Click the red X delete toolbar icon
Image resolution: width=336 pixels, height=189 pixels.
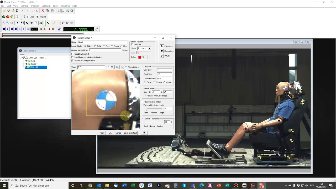[43, 11]
